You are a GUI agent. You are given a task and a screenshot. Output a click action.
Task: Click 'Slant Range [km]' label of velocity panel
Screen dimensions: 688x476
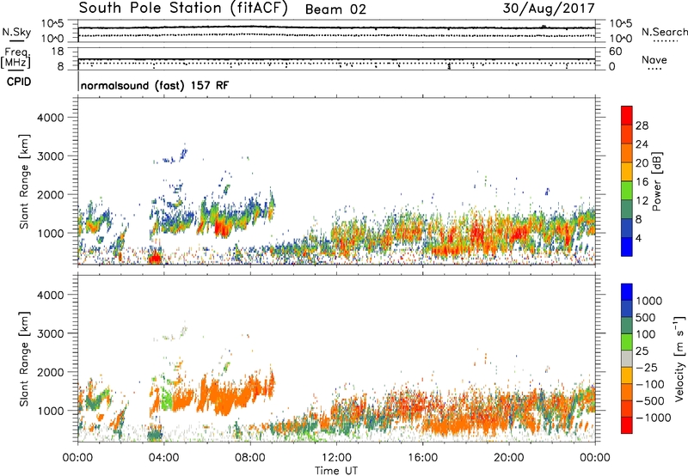pyautogui.click(x=24, y=359)
